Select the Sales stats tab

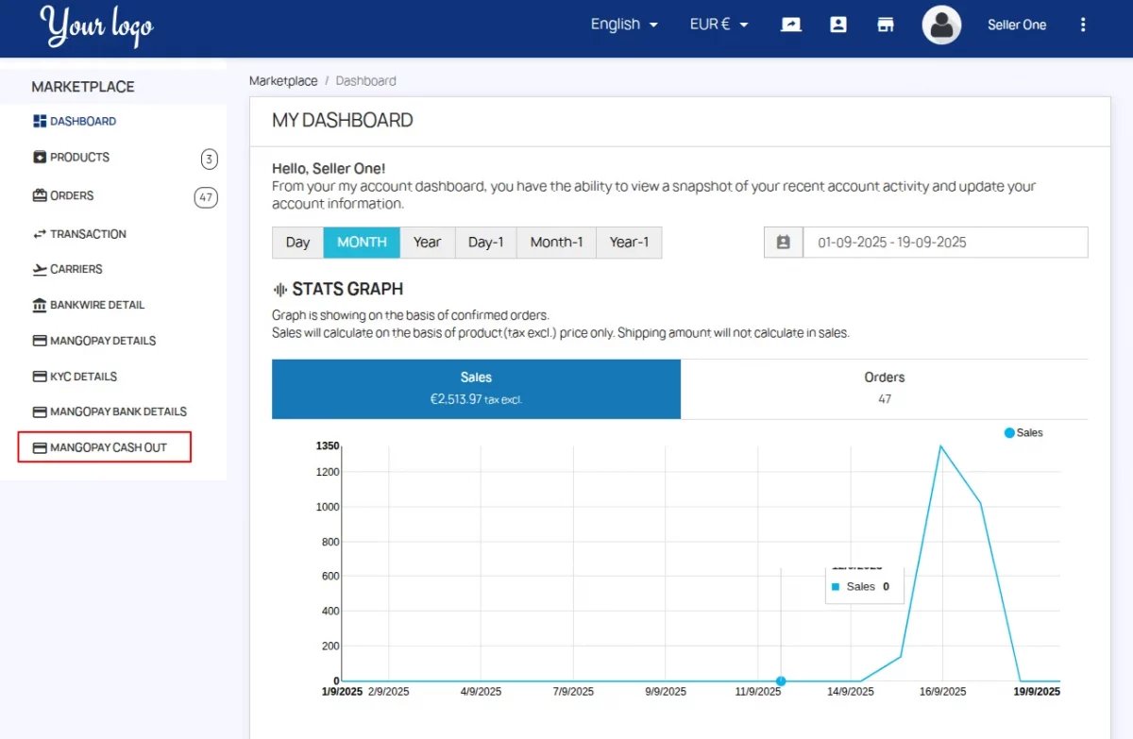click(x=476, y=388)
